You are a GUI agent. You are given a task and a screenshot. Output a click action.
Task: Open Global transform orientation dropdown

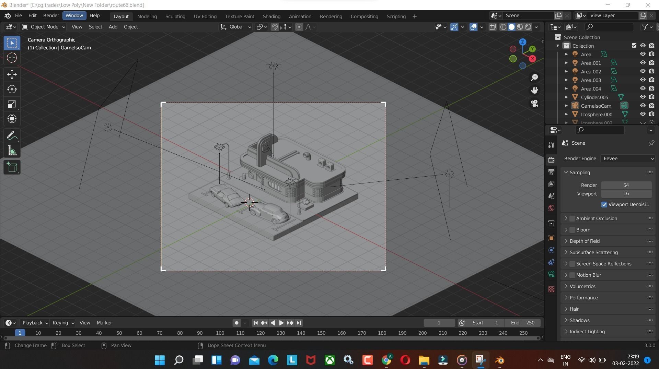[235, 27]
